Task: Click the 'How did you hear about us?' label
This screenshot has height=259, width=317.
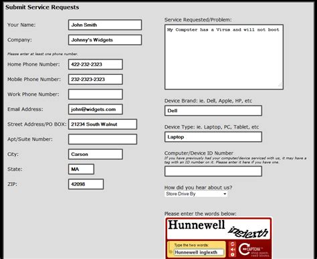Action: 198,187
